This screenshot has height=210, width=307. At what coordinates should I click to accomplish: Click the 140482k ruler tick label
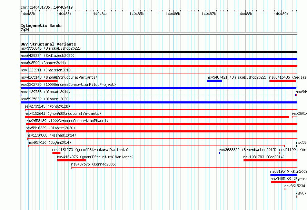tap(28, 14)
